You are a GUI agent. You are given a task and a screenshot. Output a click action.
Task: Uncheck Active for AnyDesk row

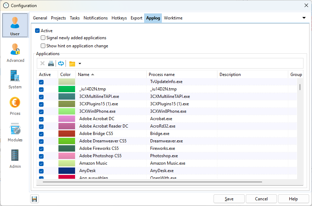(41, 171)
